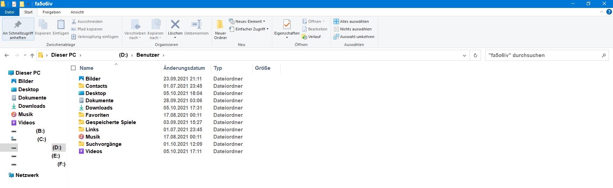The width and height of the screenshot is (613, 188).
Task: Sort by the Name column header
Action: [x=87, y=68]
